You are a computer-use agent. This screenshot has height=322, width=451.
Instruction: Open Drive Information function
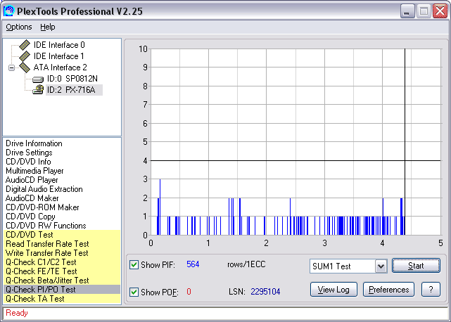click(34, 143)
